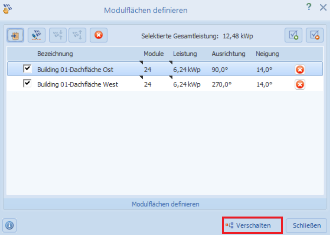The image size is (330, 235).
Task: Uncheck Building 01-Dachfläche Ost checkbox
Action: [27, 69]
